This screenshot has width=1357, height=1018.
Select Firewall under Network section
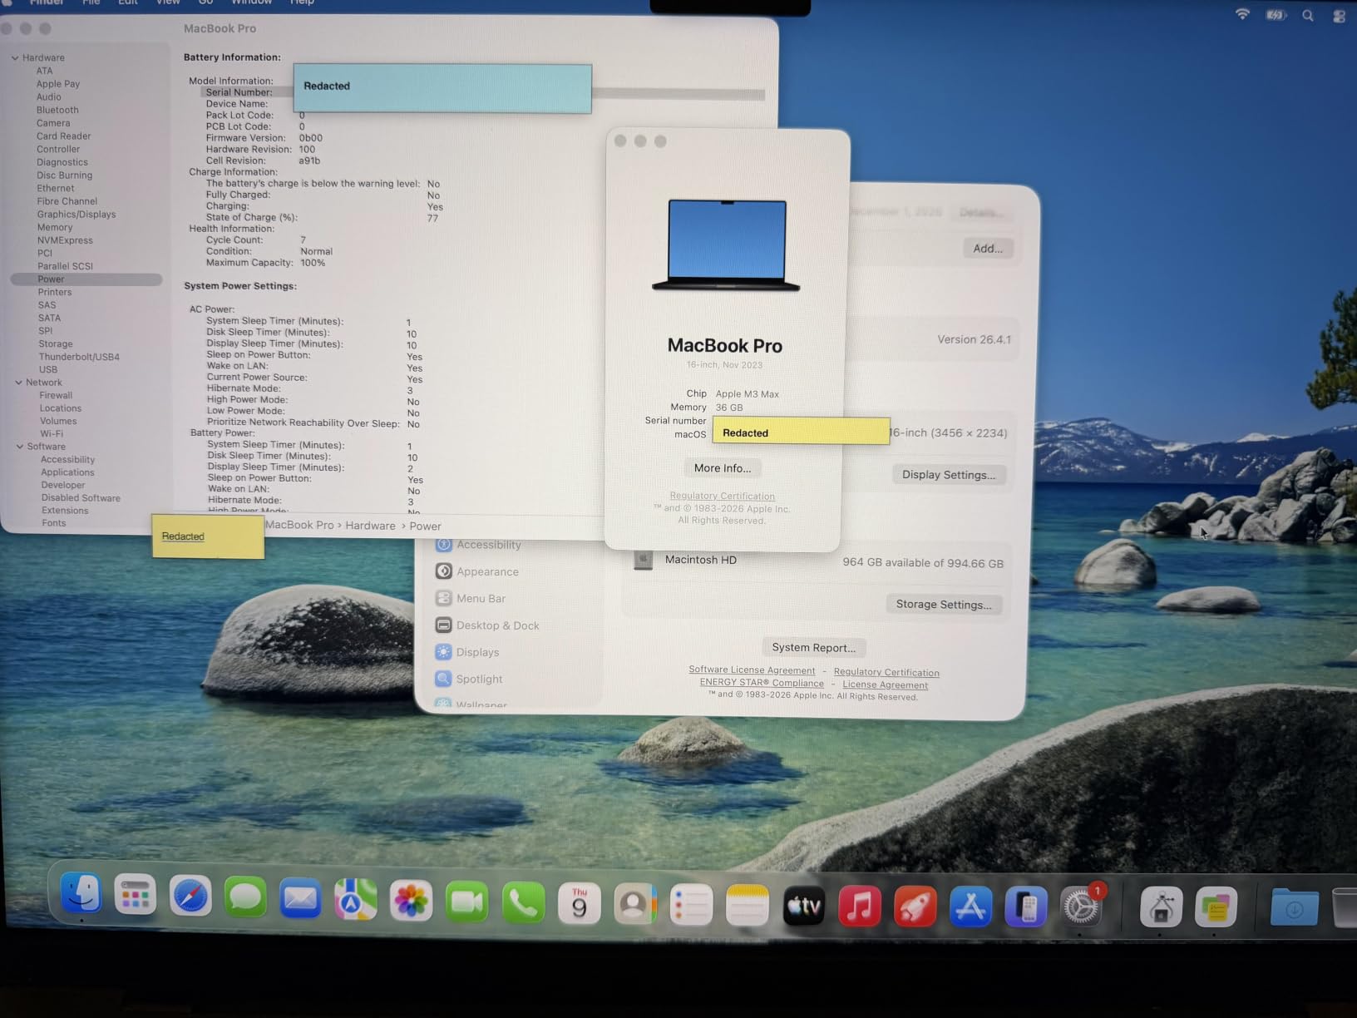[x=56, y=395]
